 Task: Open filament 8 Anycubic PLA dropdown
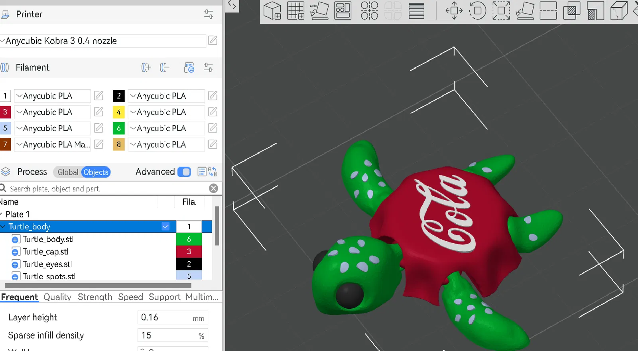[166, 144]
